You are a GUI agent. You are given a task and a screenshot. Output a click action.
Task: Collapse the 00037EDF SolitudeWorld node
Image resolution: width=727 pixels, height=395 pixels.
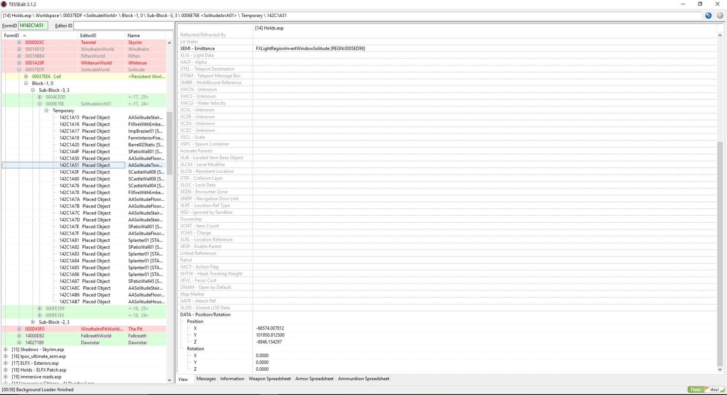pyautogui.click(x=19, y=70)
